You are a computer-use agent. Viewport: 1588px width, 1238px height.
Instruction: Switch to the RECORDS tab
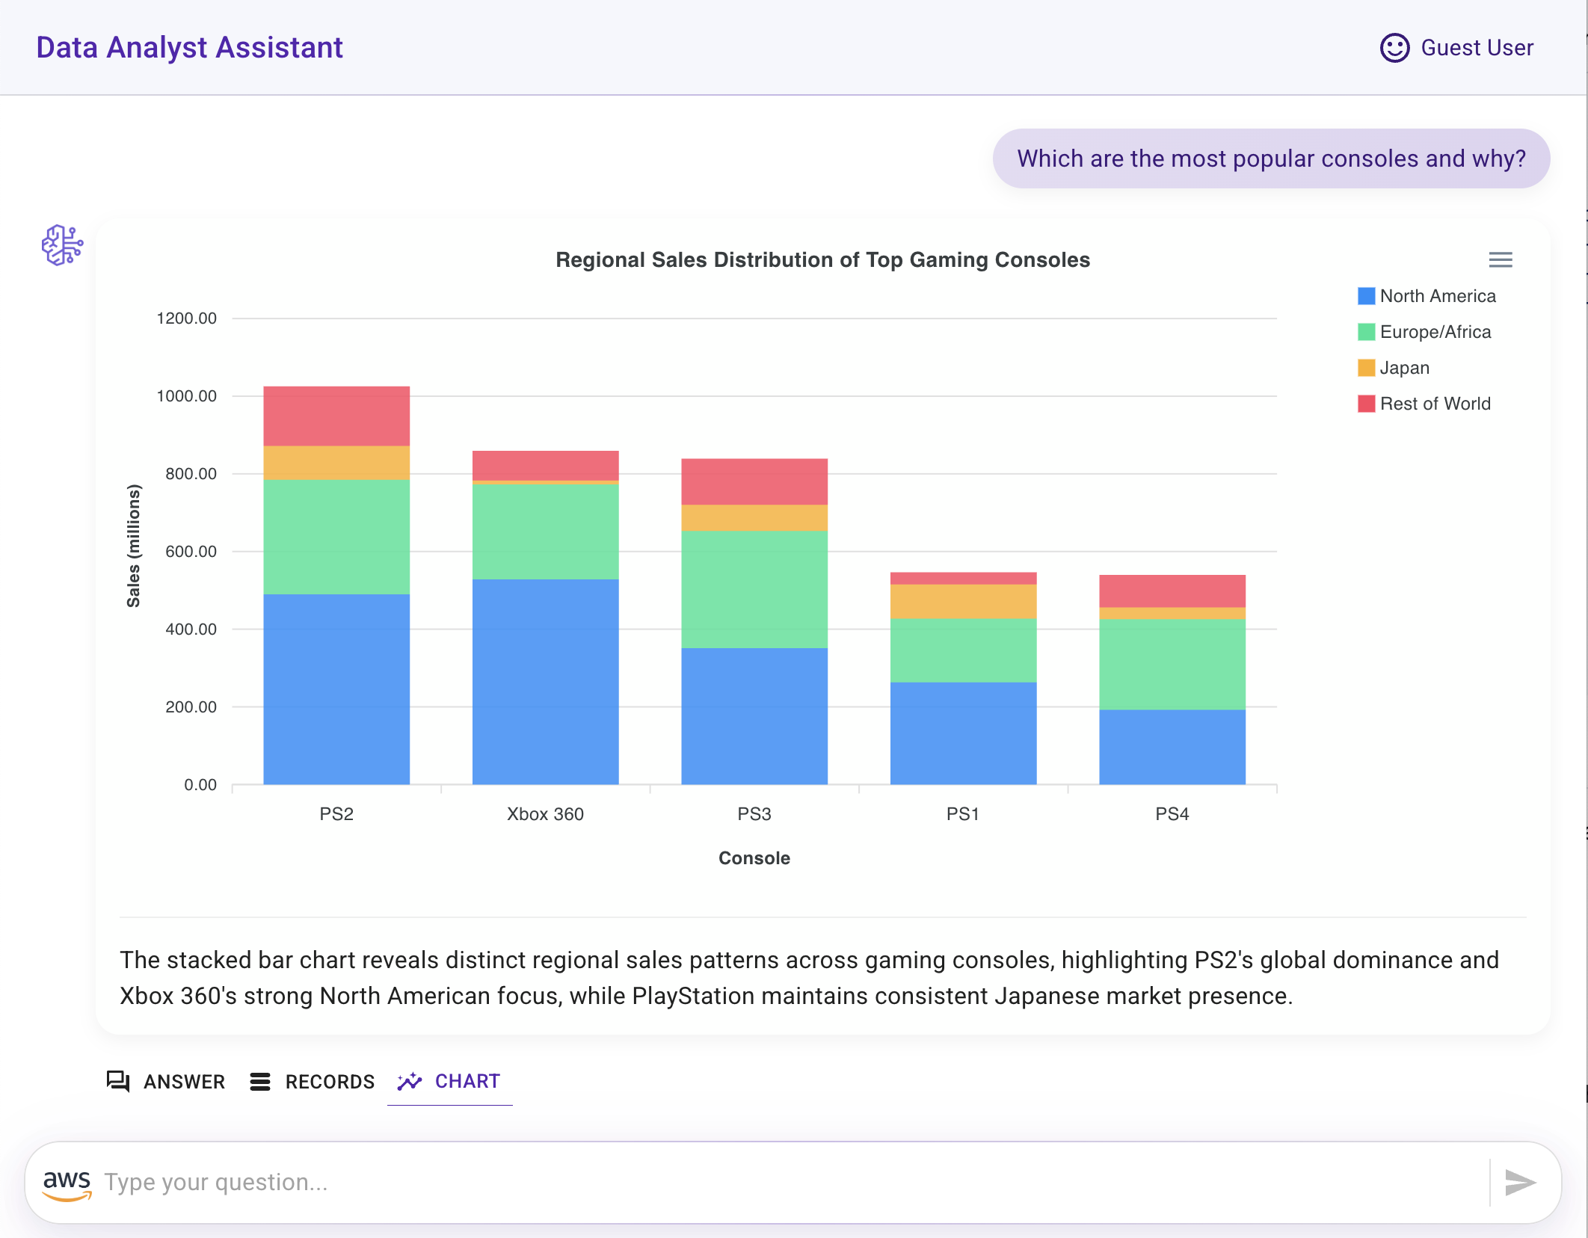point(313,1082)
